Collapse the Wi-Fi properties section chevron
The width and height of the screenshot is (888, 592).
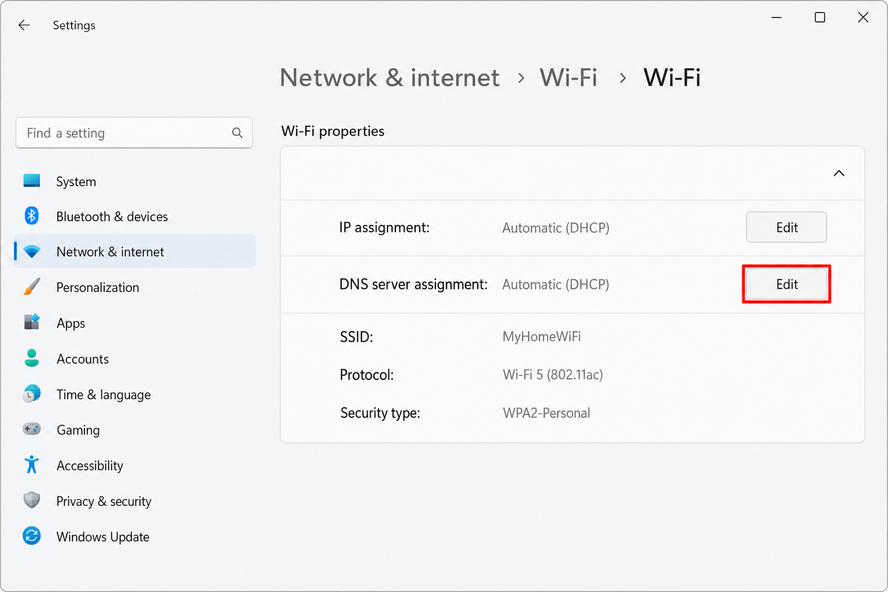point(839,173)
